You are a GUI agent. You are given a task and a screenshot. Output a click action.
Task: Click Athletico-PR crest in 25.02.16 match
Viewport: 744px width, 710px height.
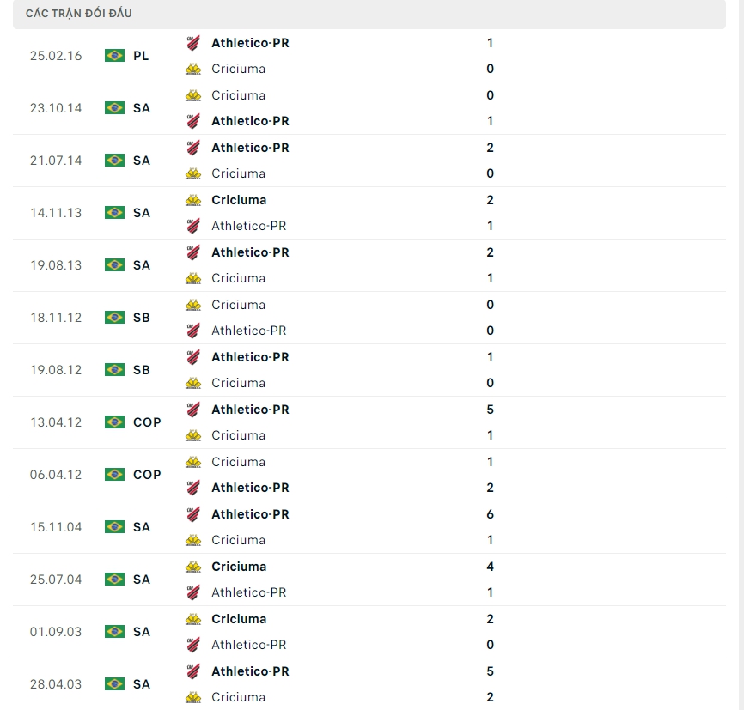coord(193,43)
